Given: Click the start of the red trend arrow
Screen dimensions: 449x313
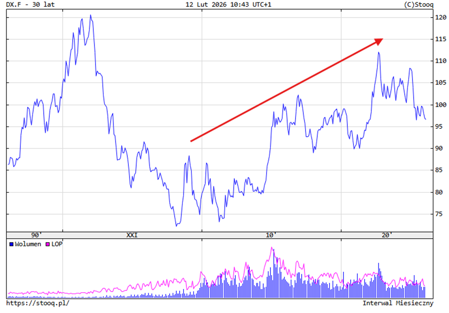Looking at the screenshot, I should [x=191, y=141].
